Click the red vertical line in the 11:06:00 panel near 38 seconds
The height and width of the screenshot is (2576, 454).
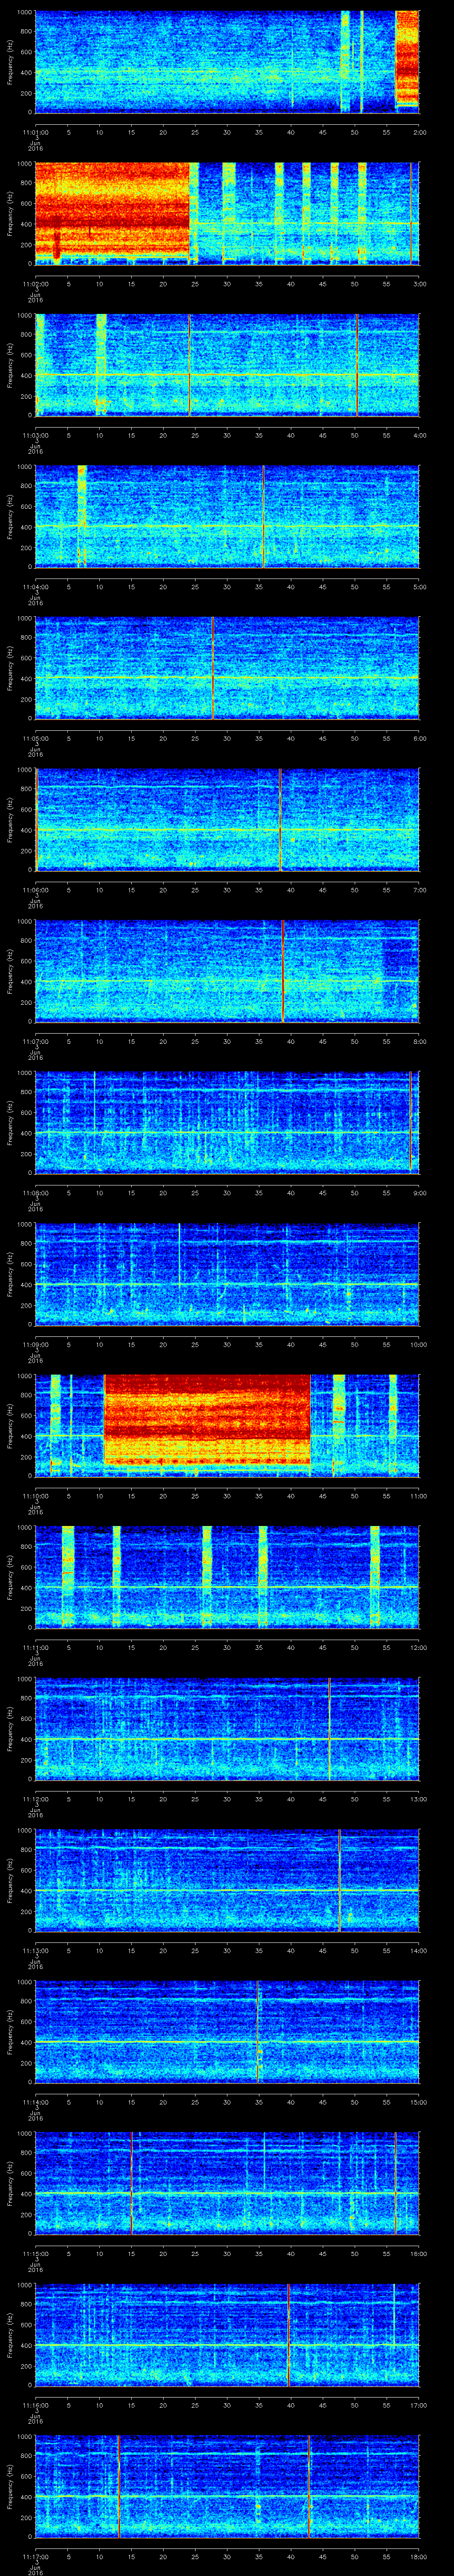point(280,819)
